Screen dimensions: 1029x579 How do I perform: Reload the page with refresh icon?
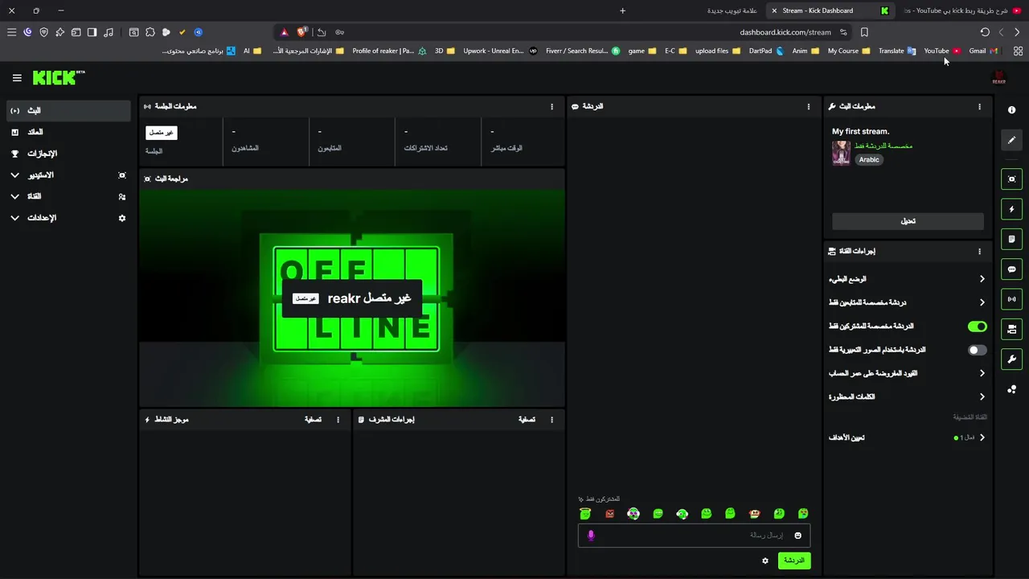point(985,32)
